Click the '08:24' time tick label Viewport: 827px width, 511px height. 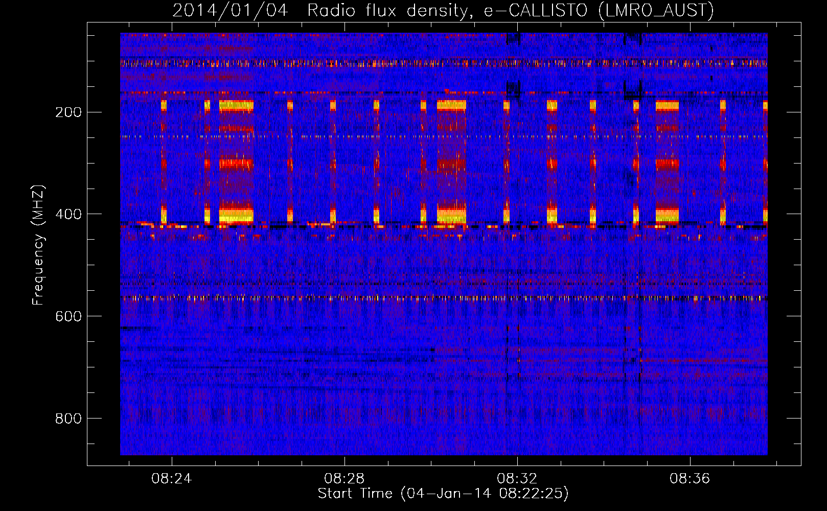click(172, 478)
